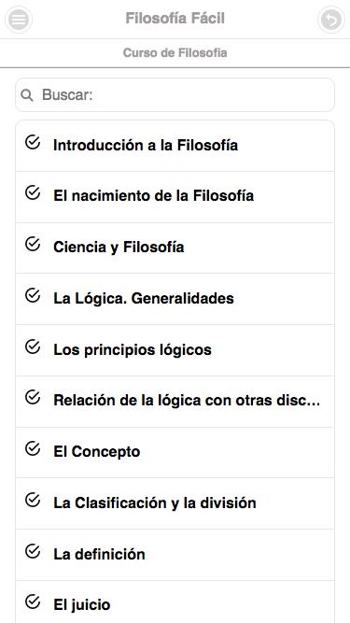Click checkmark icon beside El Concepto

(x=33, y=448)
